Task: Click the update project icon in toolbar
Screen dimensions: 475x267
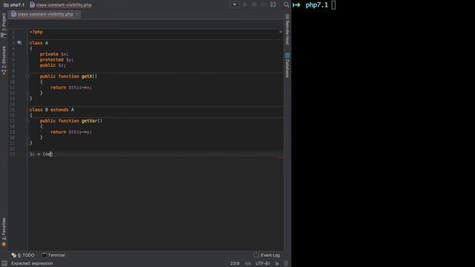Action: 273,5
